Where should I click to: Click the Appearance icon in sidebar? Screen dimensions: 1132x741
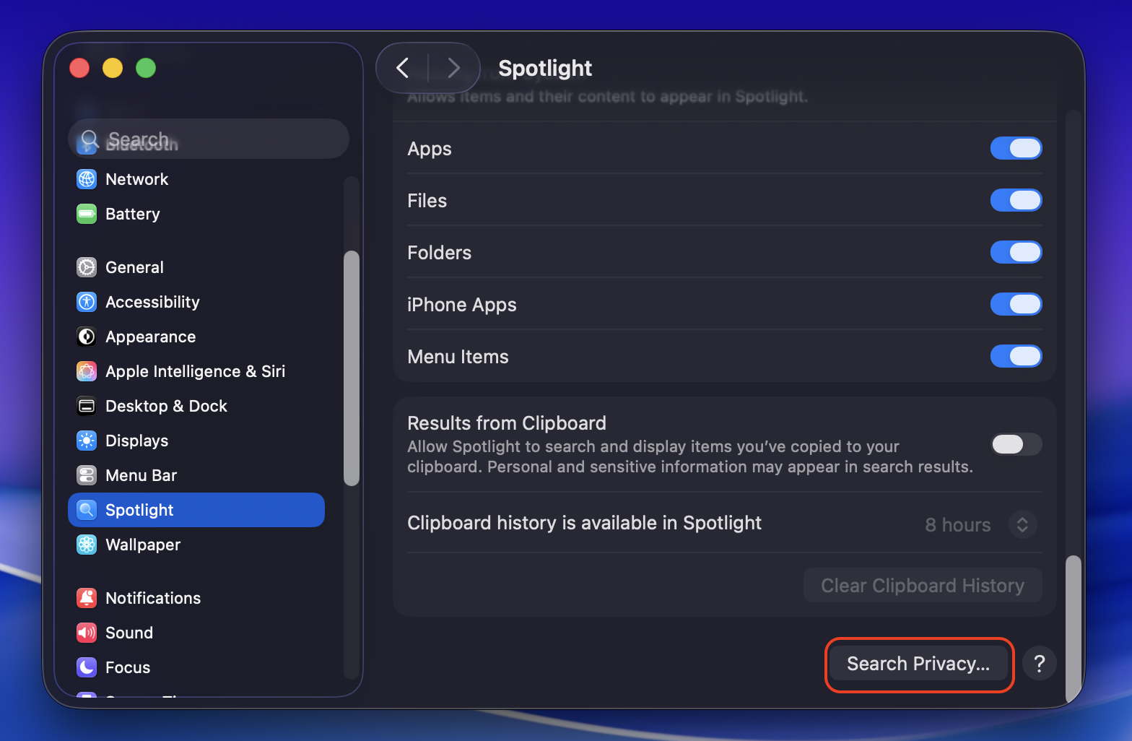point(87,337)
